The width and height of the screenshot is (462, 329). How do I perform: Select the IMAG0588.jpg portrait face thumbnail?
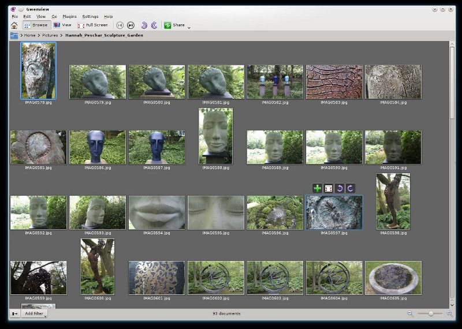[215, 136]
